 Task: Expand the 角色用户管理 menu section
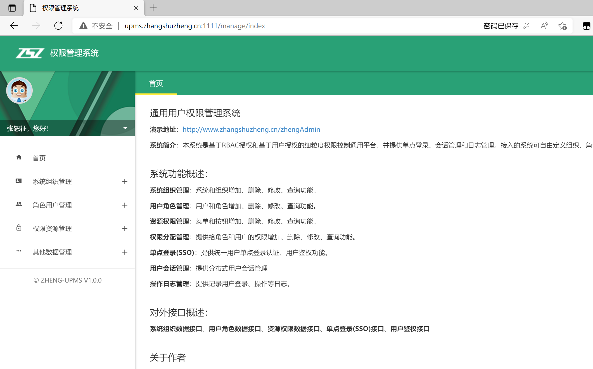[125, 205]
